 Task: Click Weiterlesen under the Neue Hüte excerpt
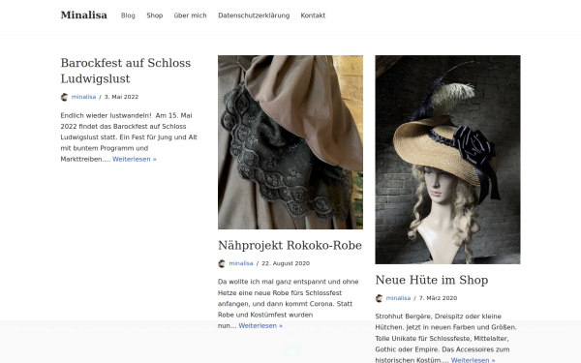click(473, 360)
